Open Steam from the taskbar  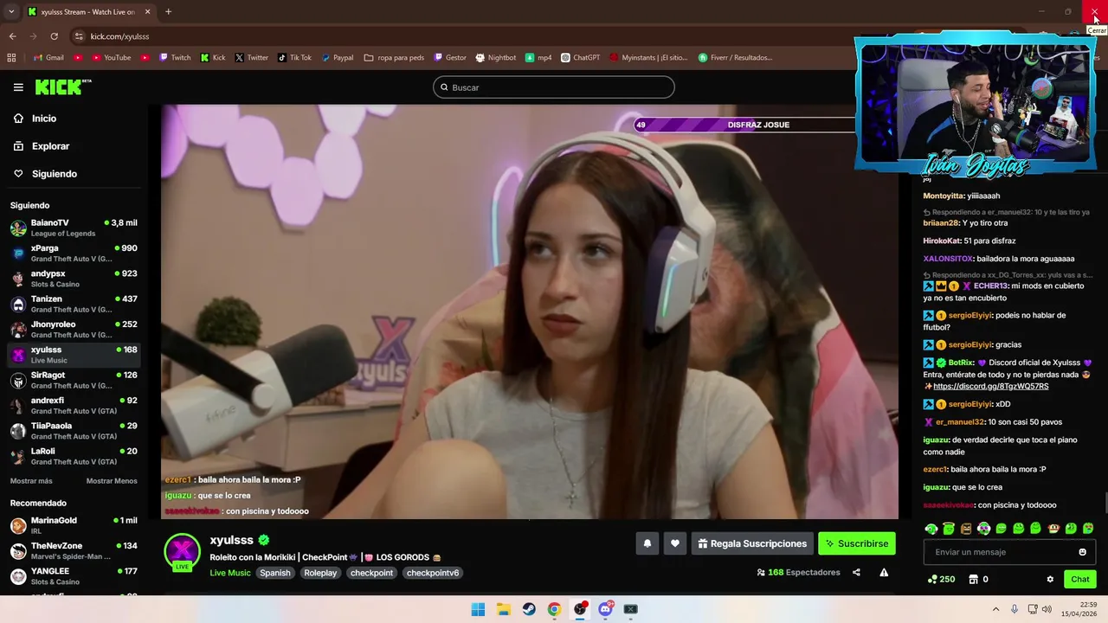tap(529, 609)
